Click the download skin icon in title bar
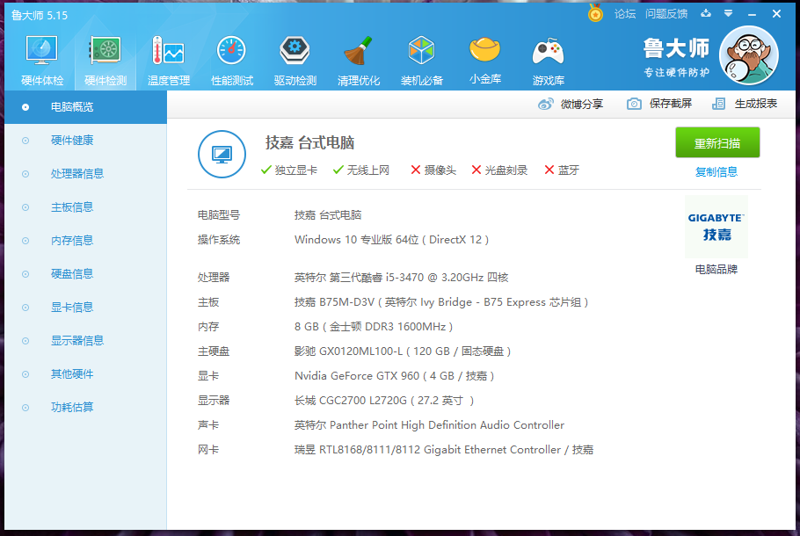This screenshot has height=536, width=800. click(706, 13)
